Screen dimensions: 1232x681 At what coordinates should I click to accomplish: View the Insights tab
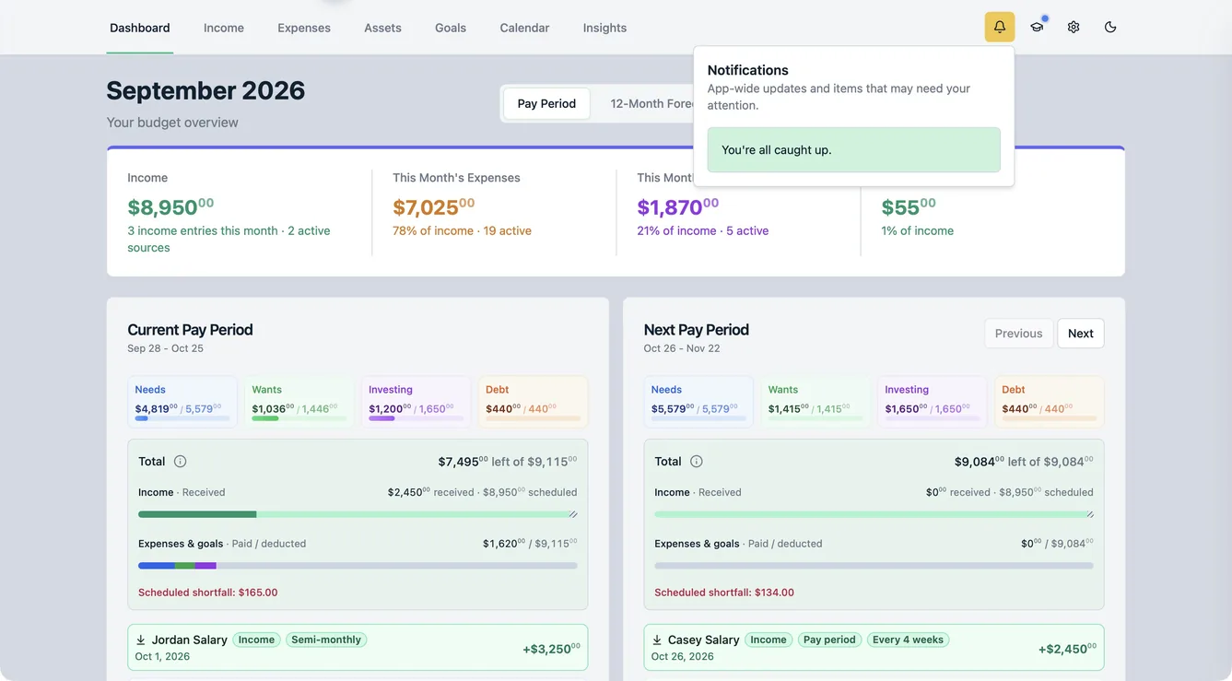tap(604, 28)
